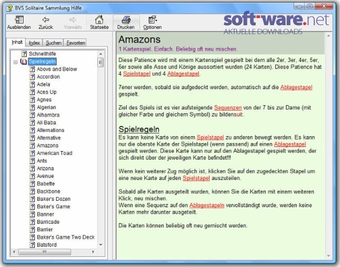Go back with the Zurück arrow
The width and height of the screenshot is (340, 267).
45,20
